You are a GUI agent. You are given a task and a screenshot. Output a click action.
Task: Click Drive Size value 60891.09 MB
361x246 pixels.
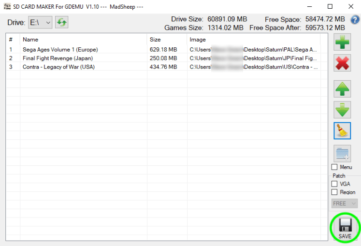(x=227, y=19)
